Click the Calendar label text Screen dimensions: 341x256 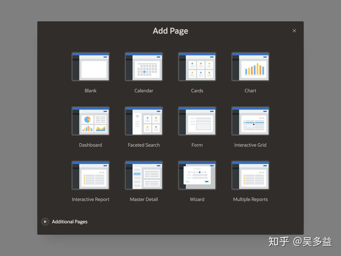point(144,91)
